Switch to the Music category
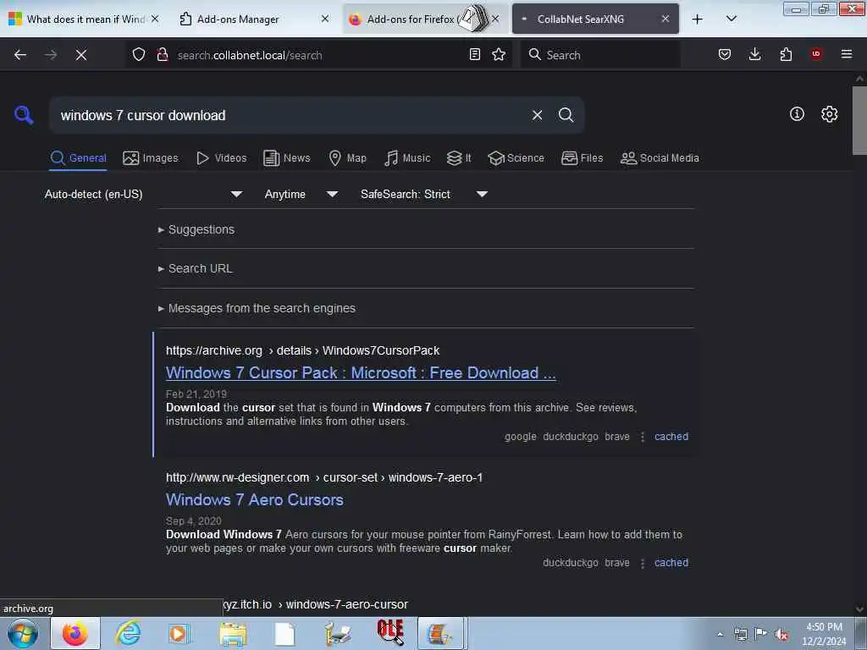This screenshot has width=867, height=650. coord(407,158)
